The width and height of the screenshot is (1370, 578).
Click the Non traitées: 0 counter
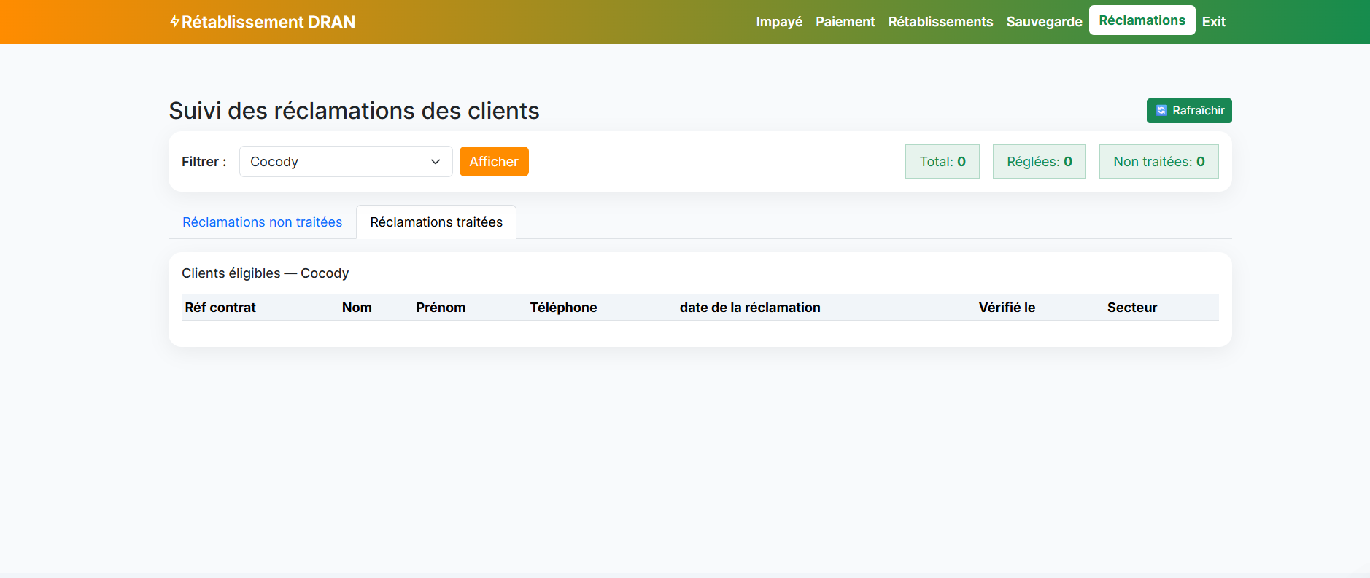point(1159,162)
